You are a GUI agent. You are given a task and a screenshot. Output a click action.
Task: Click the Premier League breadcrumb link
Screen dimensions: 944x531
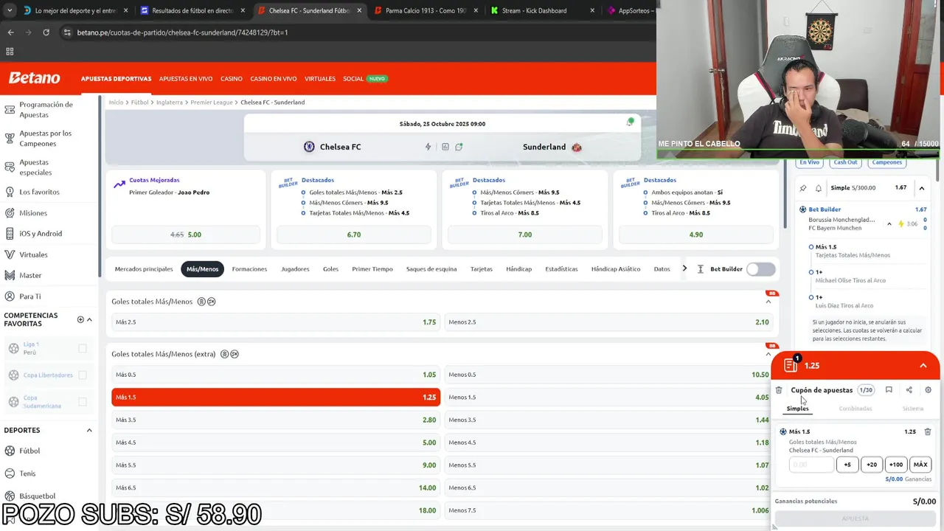coord(212,103)
